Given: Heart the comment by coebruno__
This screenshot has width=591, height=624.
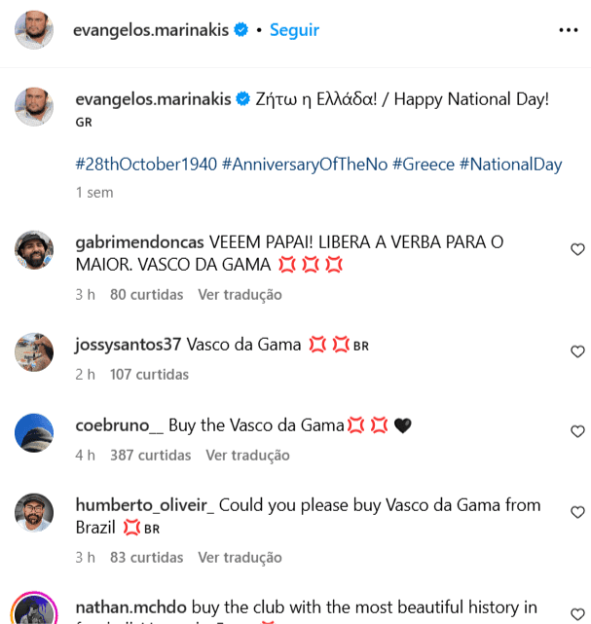Looking at the screenshot, I should [x=577, y=431].
